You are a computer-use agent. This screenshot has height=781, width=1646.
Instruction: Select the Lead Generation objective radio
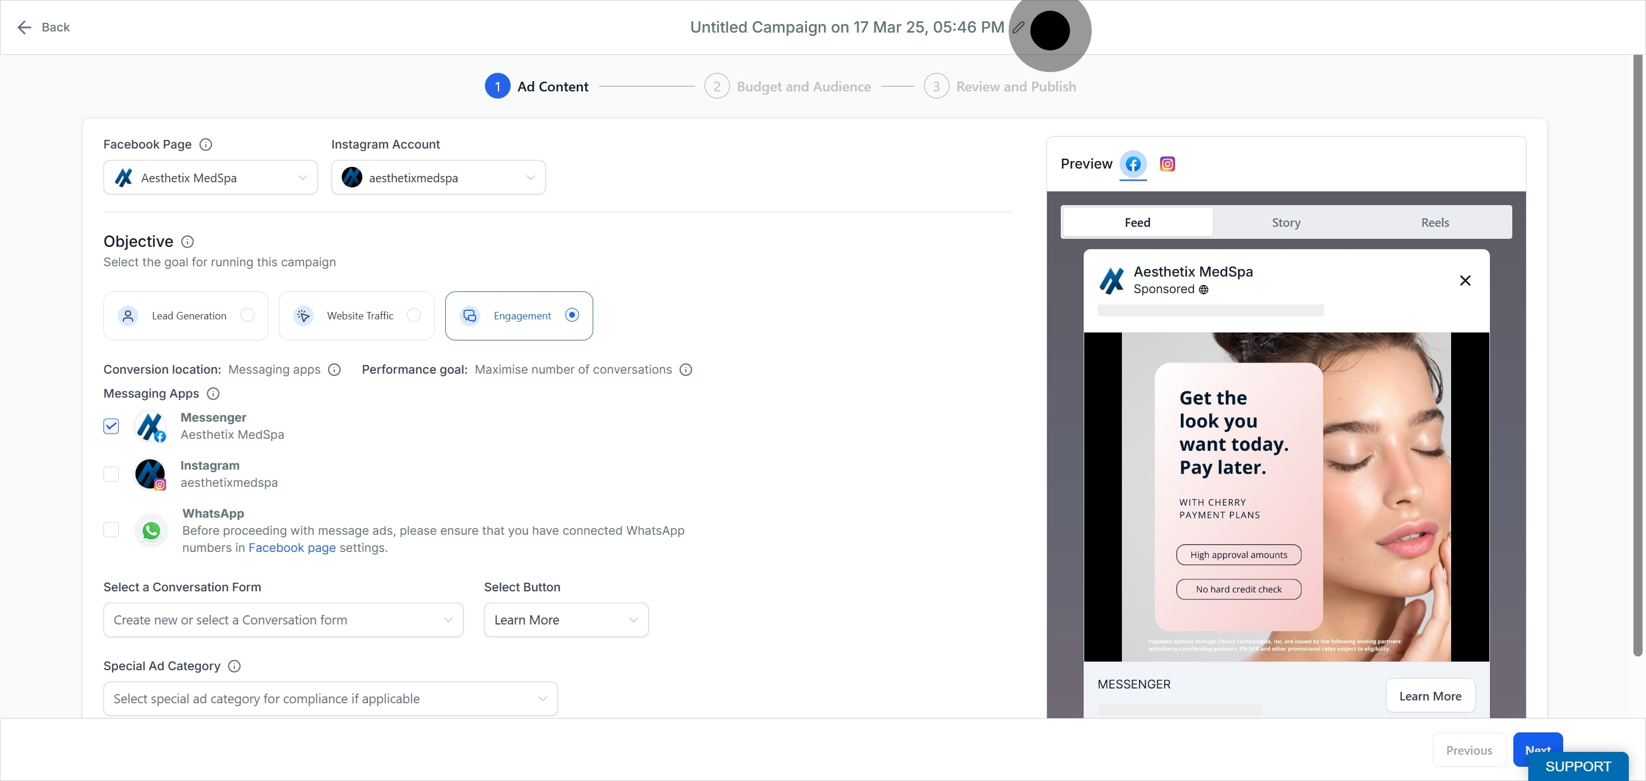pos(247,315)
